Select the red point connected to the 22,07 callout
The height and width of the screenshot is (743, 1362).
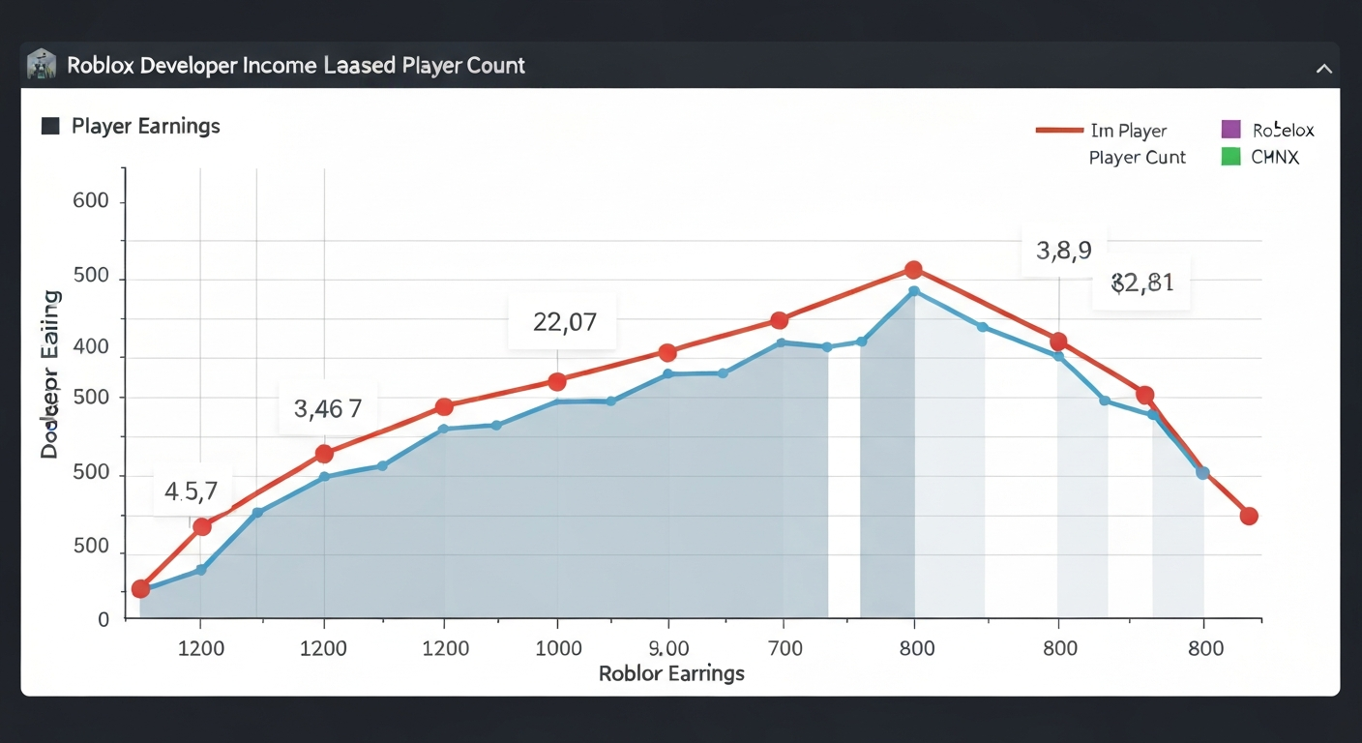point(557,381)
